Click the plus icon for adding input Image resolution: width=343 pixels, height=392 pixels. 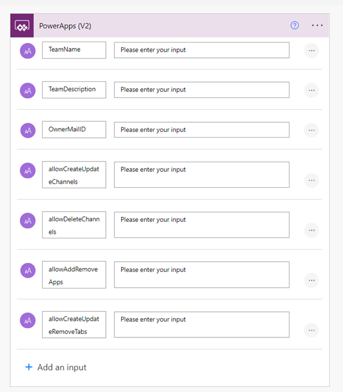29,367
